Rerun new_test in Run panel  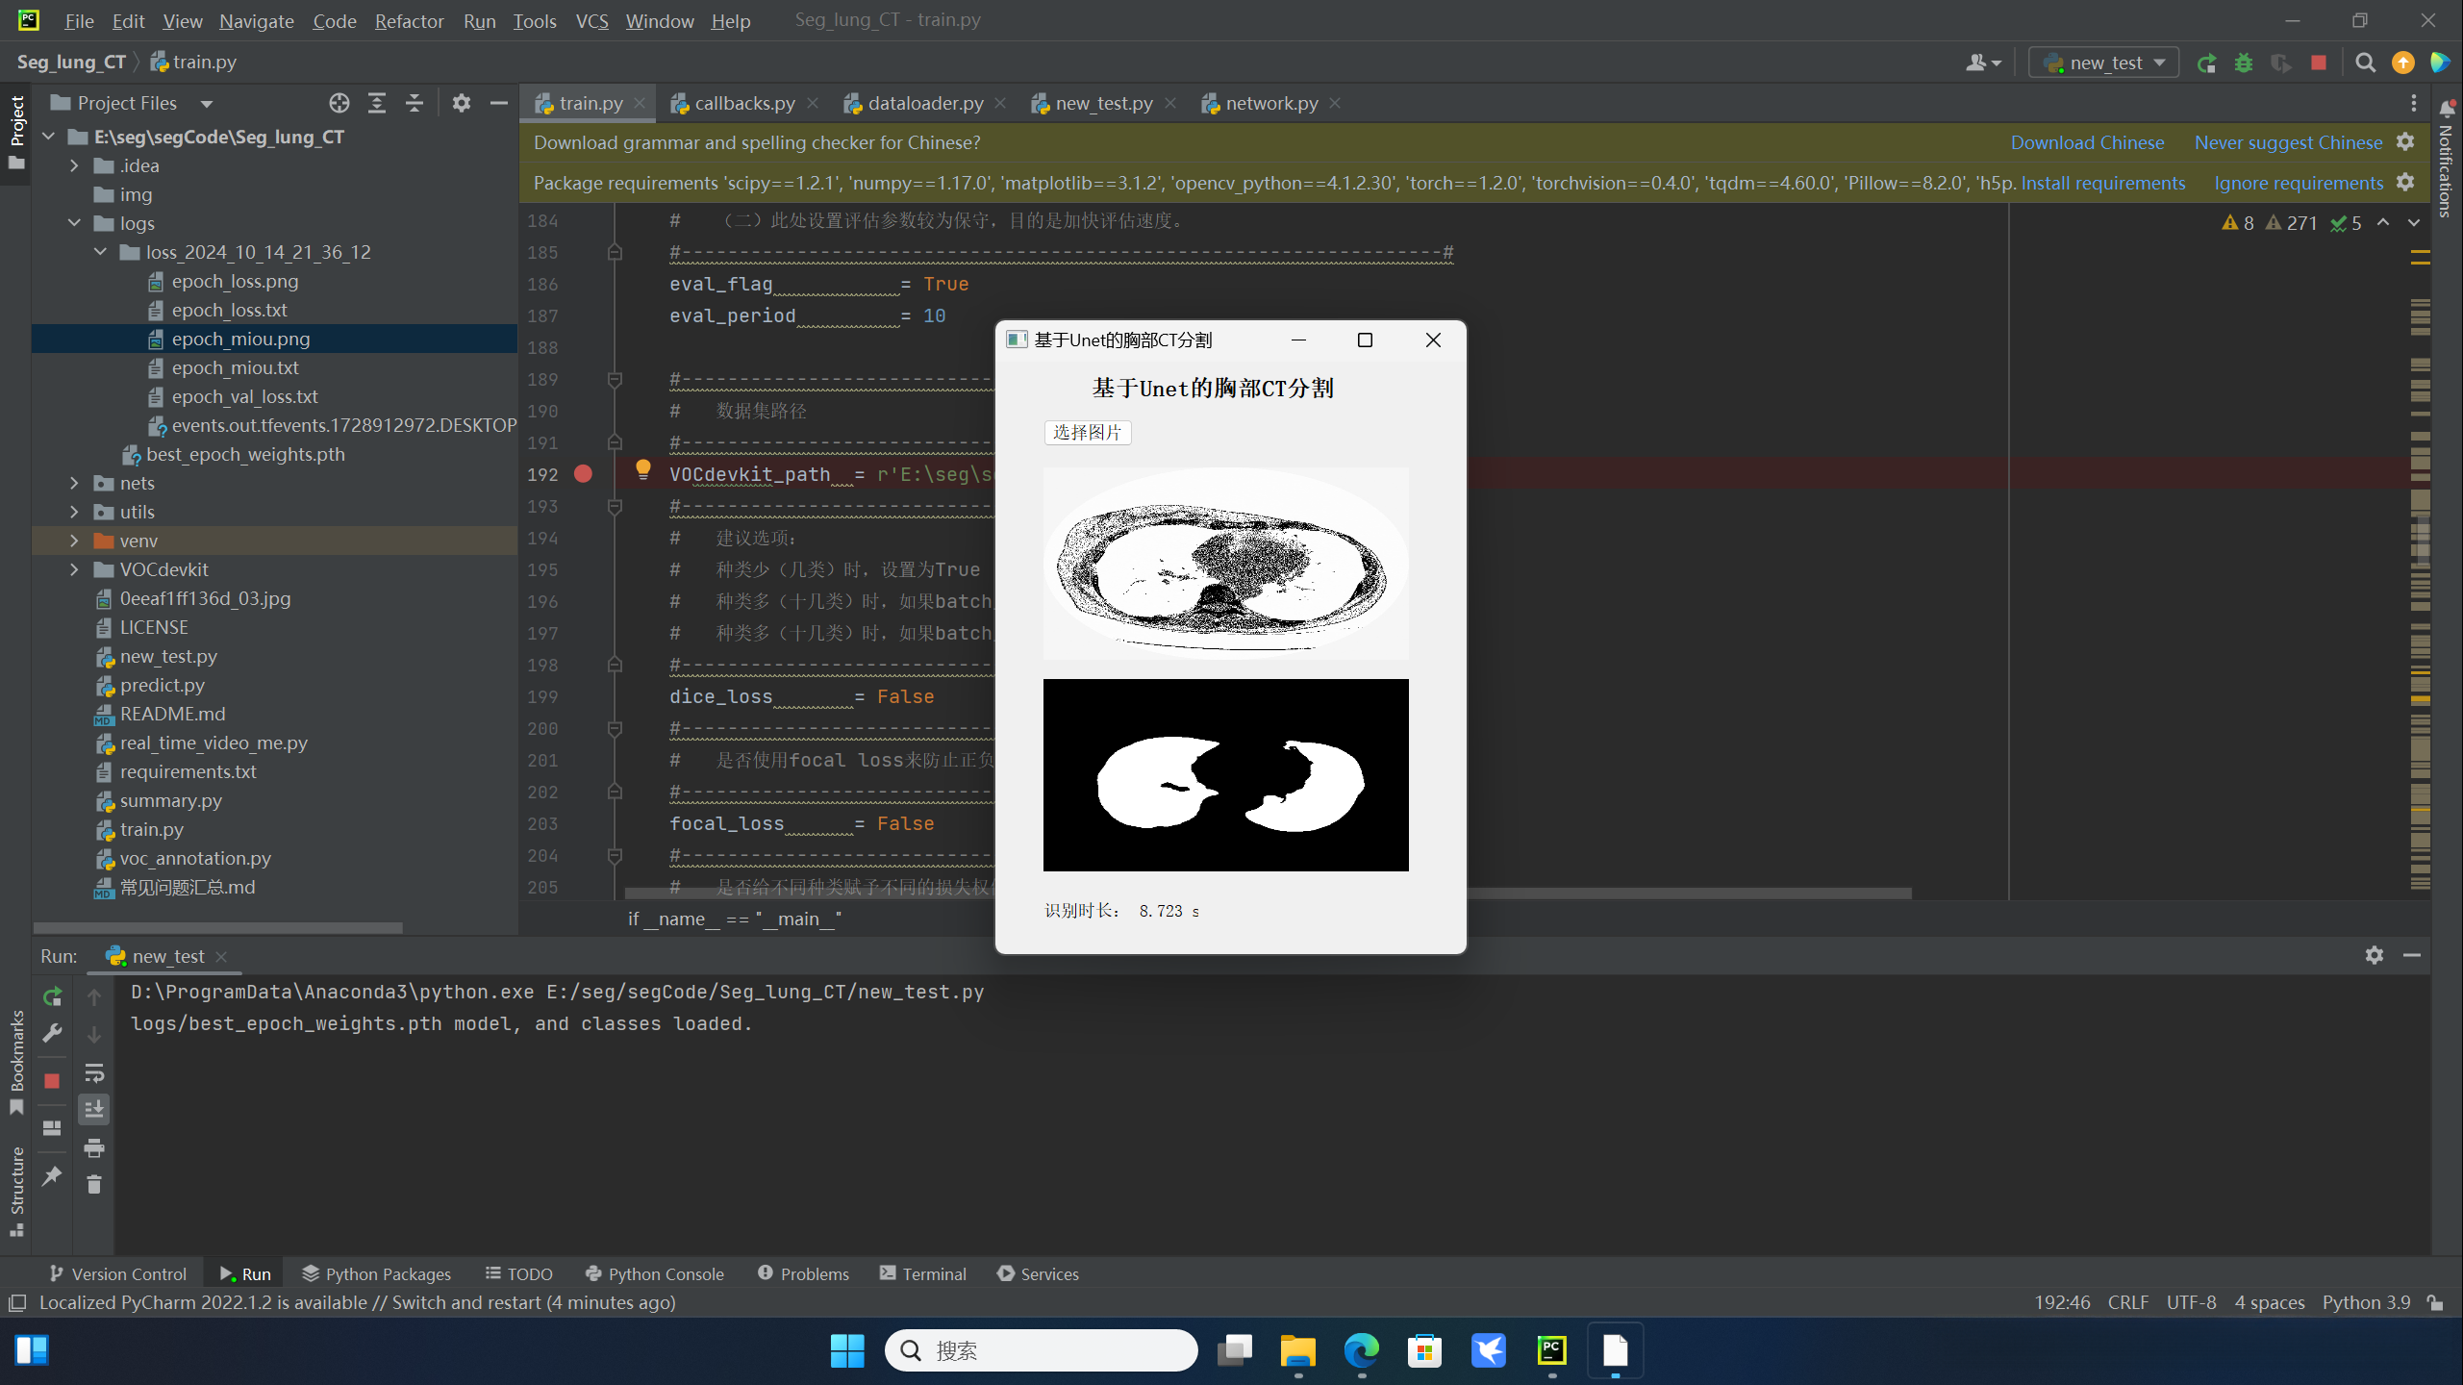coord(53,996)
